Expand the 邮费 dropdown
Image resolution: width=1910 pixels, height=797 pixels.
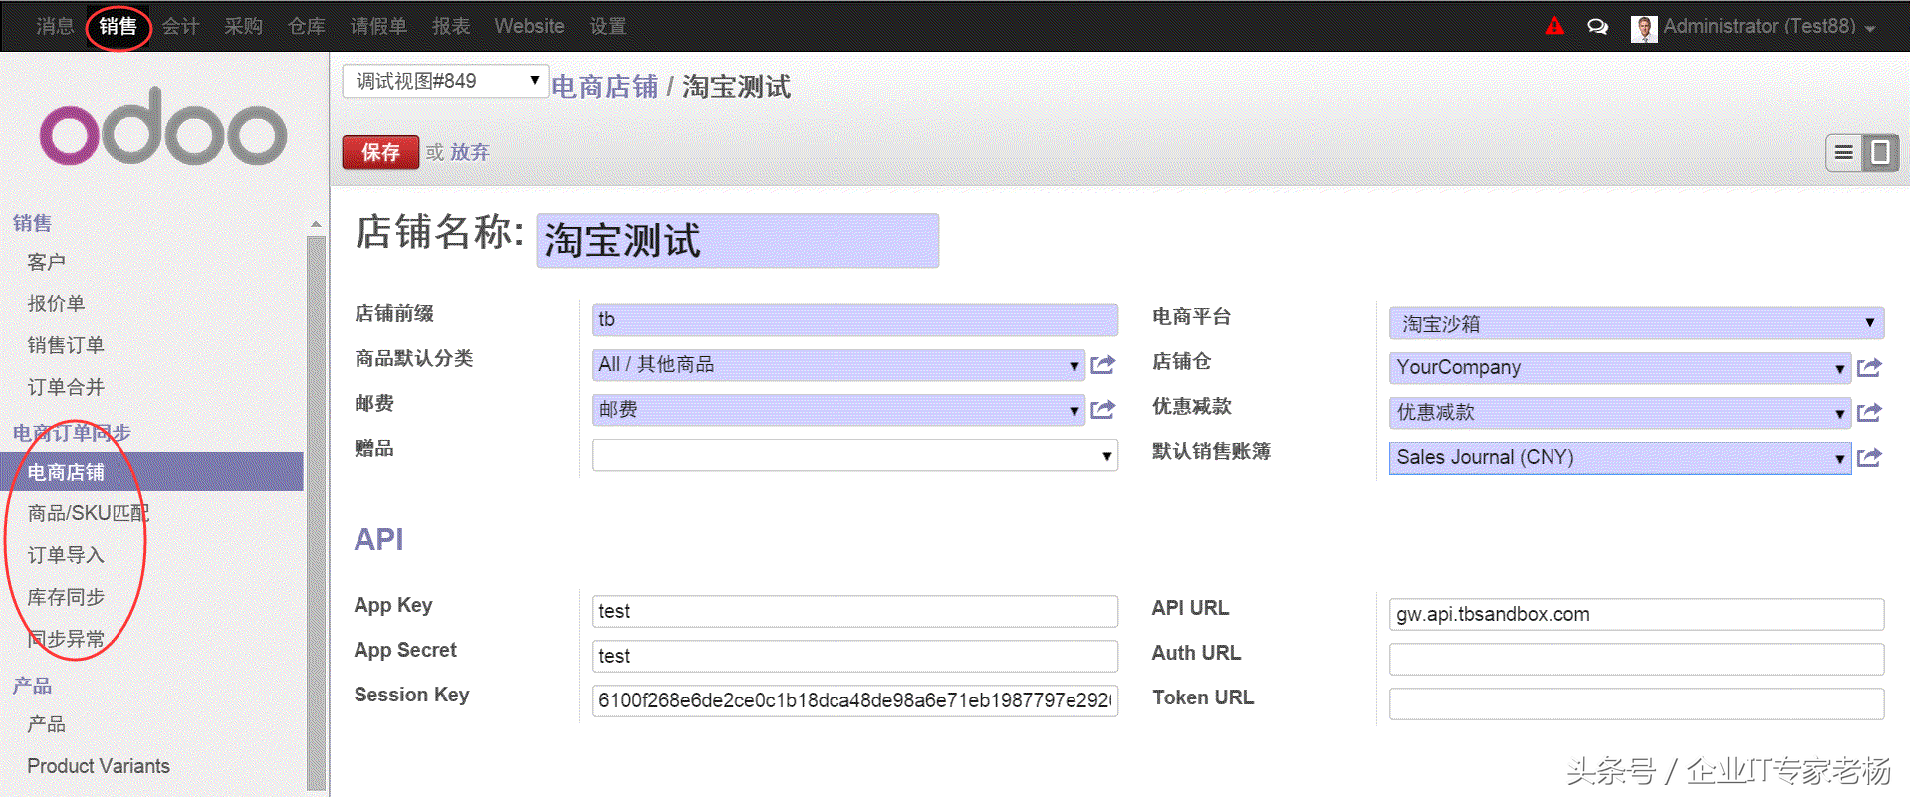pyautogui.click(x=1074, y=411)
